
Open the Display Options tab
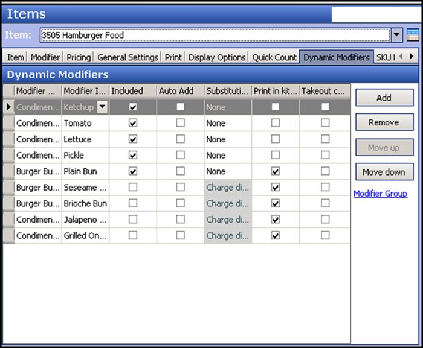[x=217, y=57]
